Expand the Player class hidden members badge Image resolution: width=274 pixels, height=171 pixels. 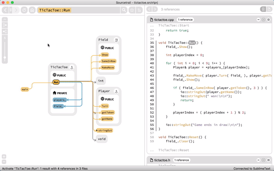click(x=116, y=91)
